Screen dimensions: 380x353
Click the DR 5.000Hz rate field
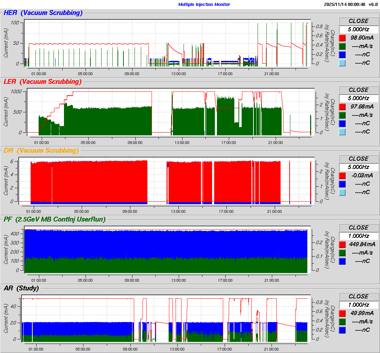[x=358, y=167]
